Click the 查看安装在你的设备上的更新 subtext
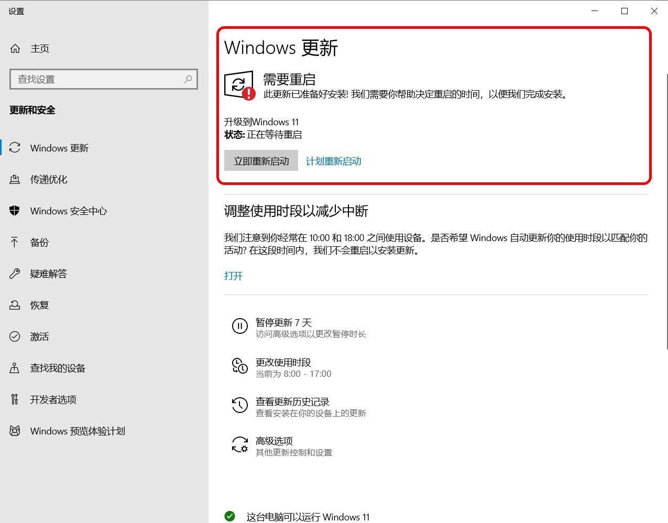 point(311,413)
